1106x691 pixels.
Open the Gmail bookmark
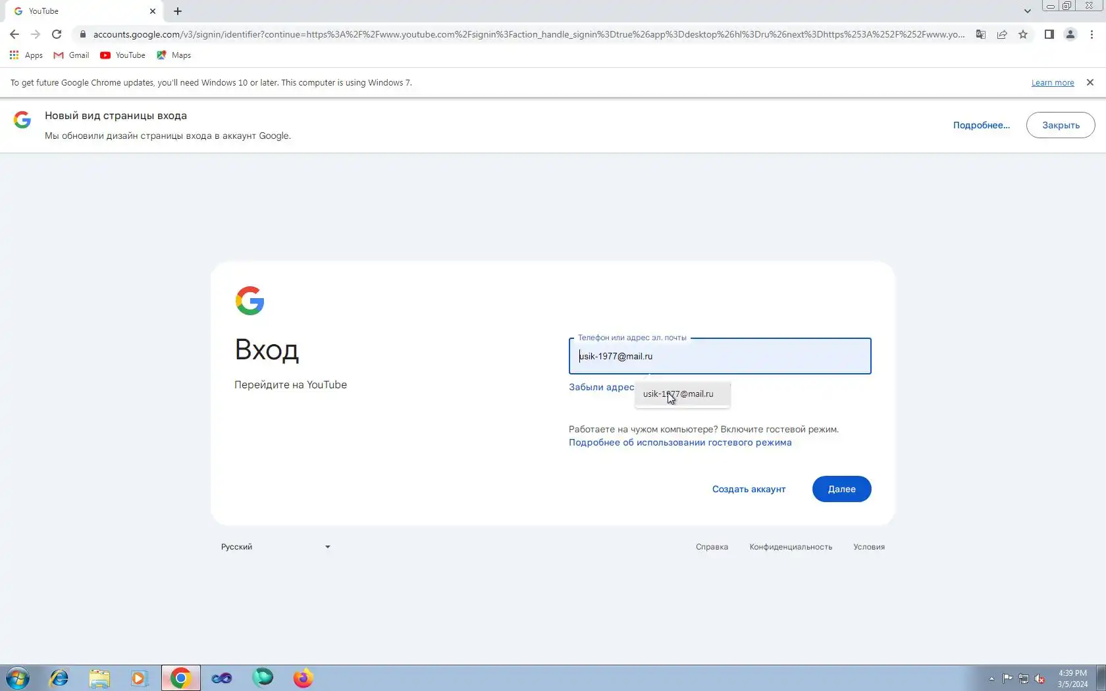point(71,55)
